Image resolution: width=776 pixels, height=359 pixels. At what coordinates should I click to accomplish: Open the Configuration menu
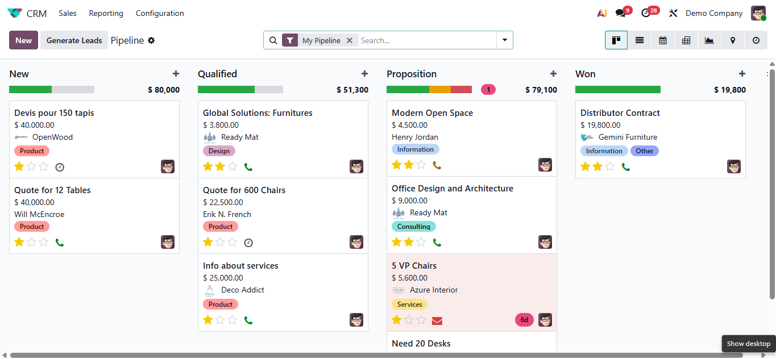click(159, 12)
